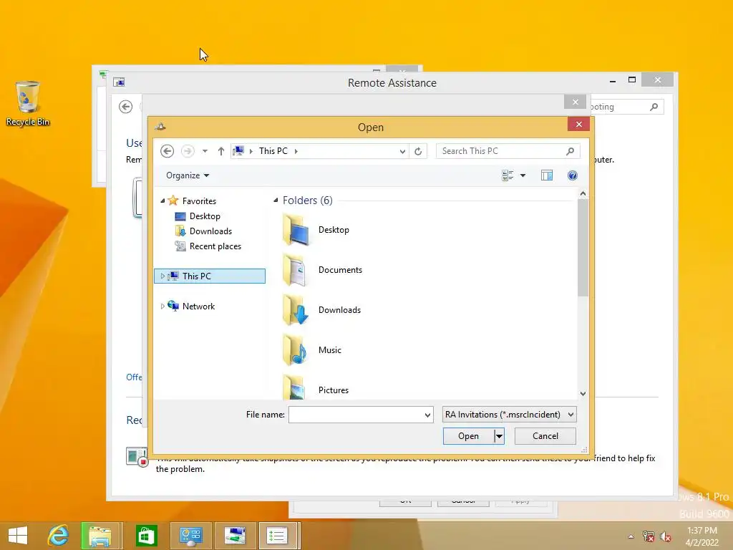Expand the This PC tree node
733x550 pixels.
coord(162,276)
